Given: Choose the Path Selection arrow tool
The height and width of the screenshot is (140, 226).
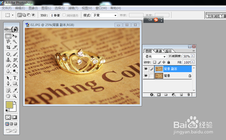Looking at the screenshot, I should (x=8, y=78).
